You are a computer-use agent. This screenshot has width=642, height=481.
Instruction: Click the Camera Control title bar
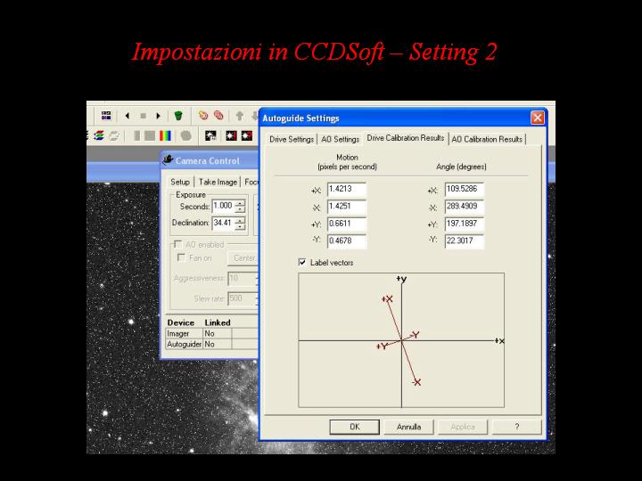tap(210, 160)
